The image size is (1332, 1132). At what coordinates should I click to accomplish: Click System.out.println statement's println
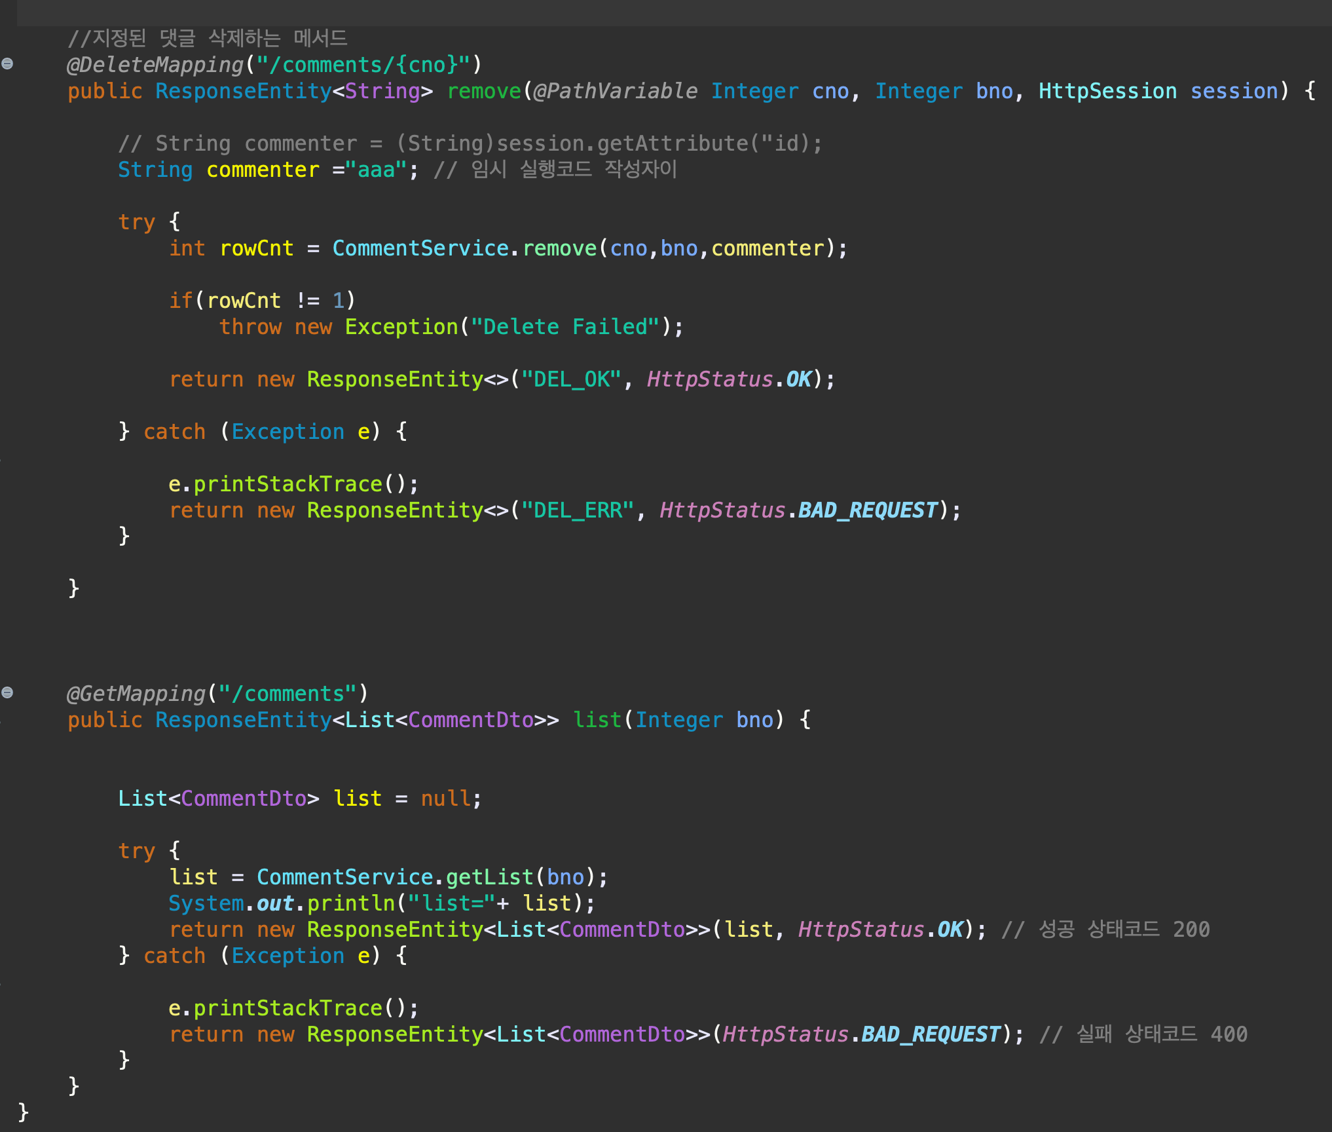point(351,903)
